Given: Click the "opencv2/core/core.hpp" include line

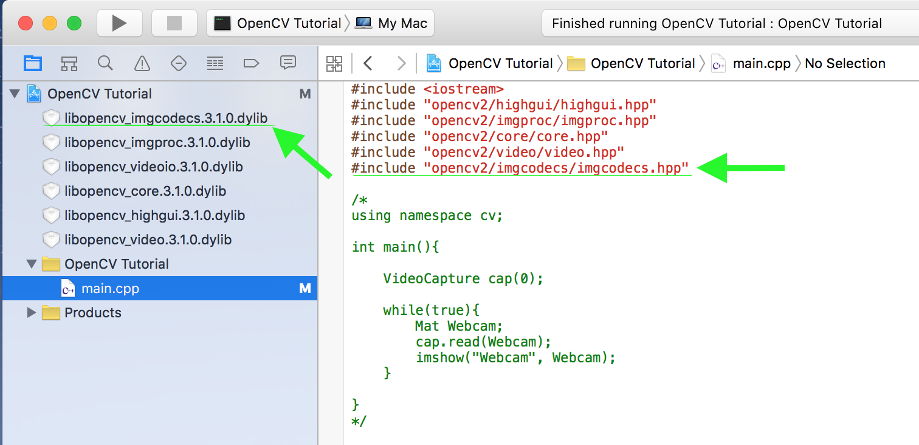Looking at the screenshot, I should point(480,136).
